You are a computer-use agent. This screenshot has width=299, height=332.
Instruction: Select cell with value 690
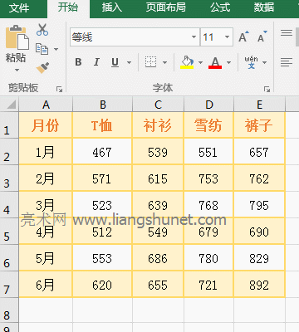click(x=259, y=232)
